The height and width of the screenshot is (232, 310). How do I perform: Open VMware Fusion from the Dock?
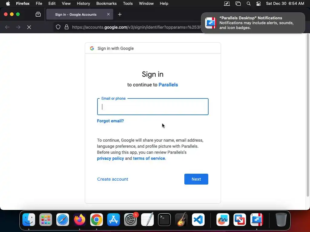[240, 220]
